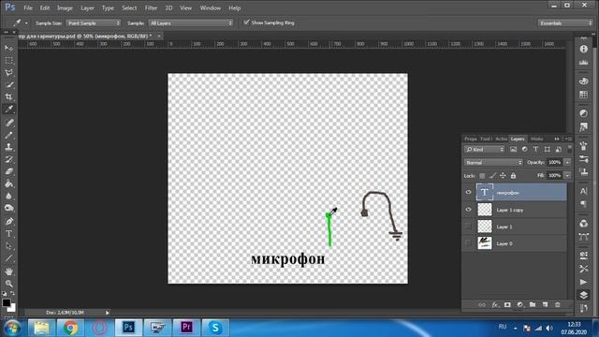Open the Essentials workspace dropdown
This screenshot has width=599, height=337.
pos(564,23)
